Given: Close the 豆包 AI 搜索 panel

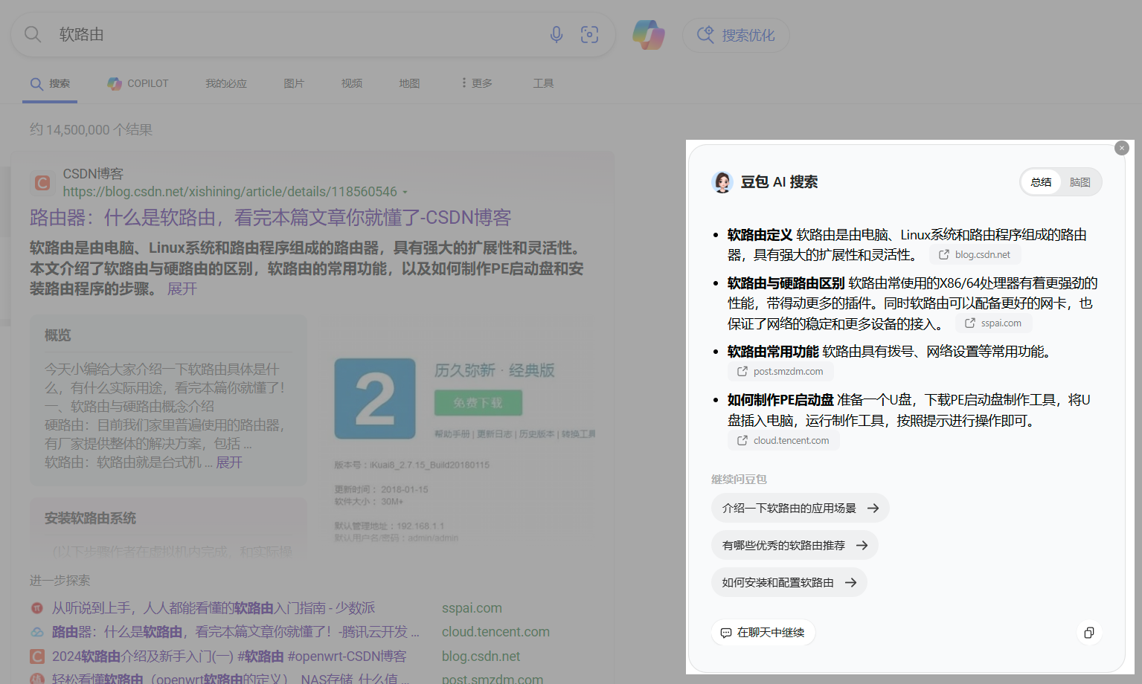Looking at the screenshot, I should coord(1122,148).
